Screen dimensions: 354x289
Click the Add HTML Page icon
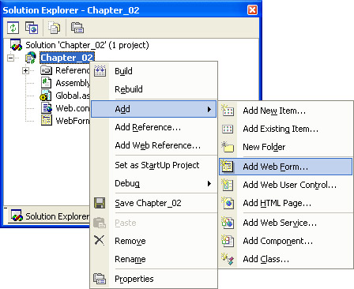pos(228,203)
